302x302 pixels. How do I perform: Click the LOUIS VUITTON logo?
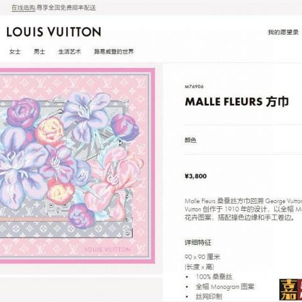pos(54,32)
